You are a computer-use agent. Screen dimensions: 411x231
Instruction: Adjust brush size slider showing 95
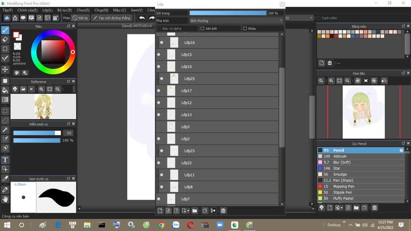point(37,133)
